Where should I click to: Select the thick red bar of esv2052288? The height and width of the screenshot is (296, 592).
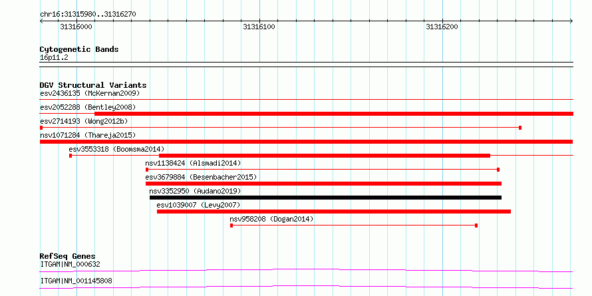pyautogui.click(x=334, y=114)
